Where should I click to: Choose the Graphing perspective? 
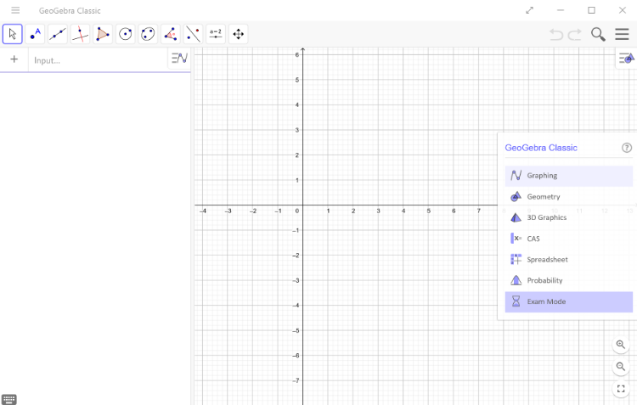coord(569,176)
